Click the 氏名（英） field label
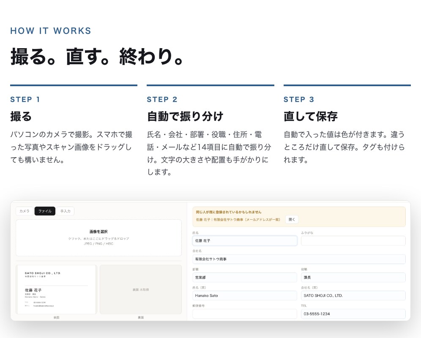The image size is (421, 338). (199, 288)
